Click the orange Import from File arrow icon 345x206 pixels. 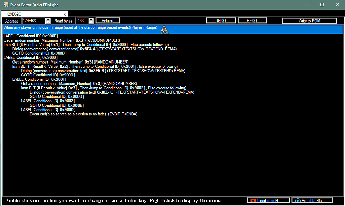pos(253,201)
